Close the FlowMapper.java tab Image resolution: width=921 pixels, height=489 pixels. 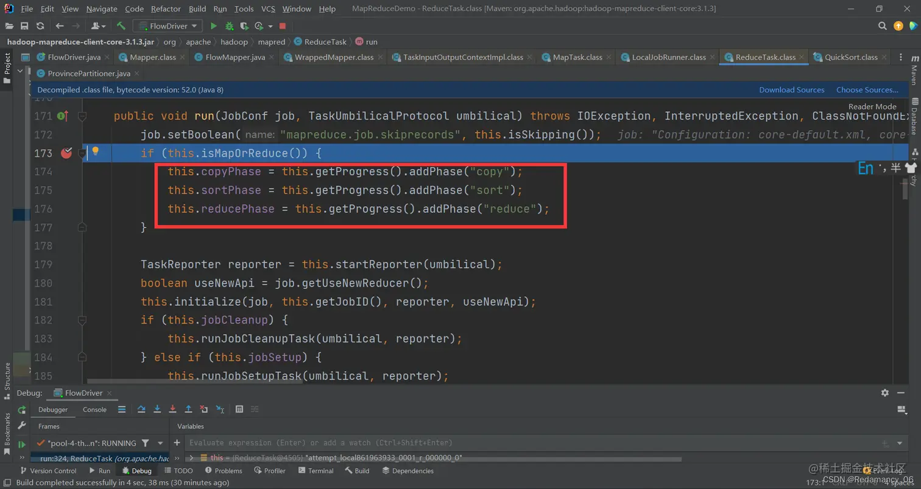[272, 57]
